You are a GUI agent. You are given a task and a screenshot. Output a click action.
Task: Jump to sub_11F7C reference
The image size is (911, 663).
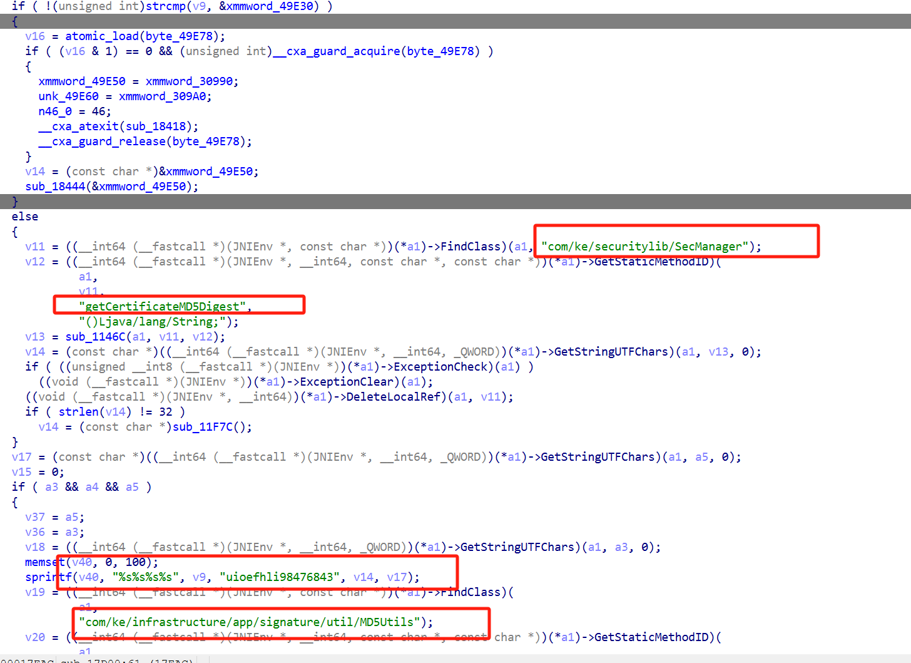point(203,427)
